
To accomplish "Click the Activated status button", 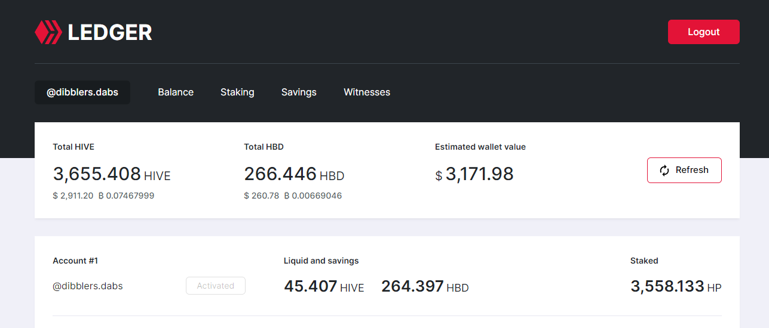I will tap(216, 286).
